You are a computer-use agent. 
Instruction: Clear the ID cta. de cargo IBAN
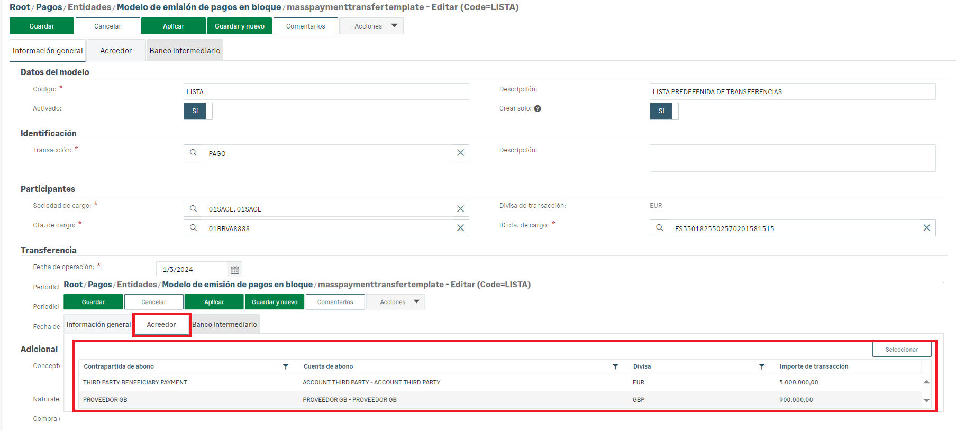tap(926, 228)
